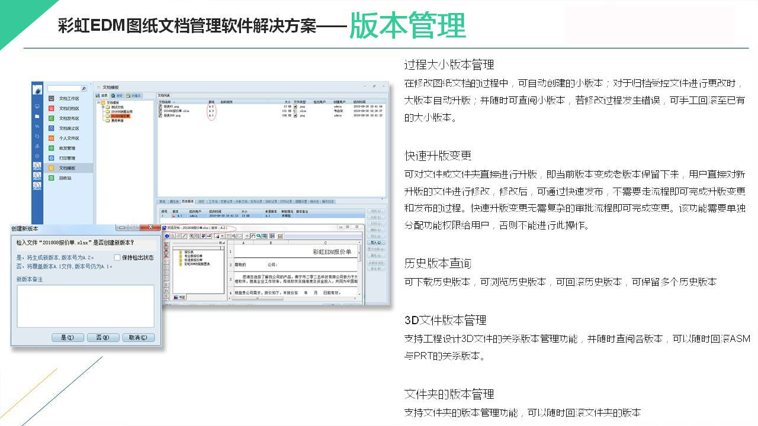Click the monitor icon in the blue strip
758x426 pixels.
point(37,106)
